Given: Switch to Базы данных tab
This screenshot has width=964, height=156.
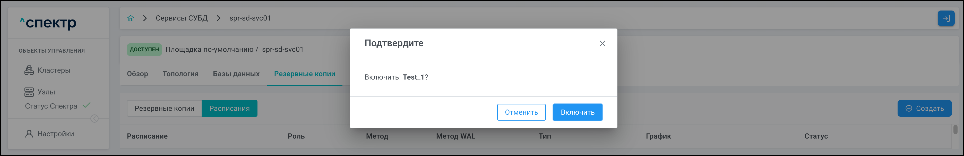Looking at the screenshot, I should (236, 74).
